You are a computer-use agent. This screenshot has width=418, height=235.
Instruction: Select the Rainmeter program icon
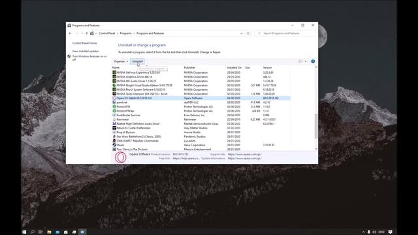114,119
